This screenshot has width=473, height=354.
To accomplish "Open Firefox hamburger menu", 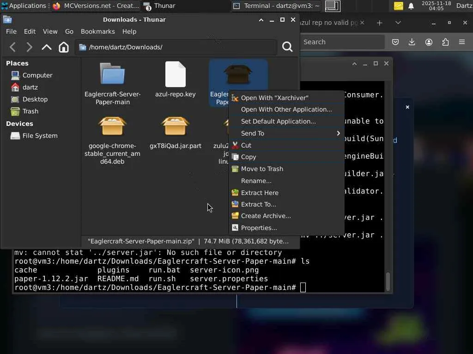I will pyautogui.click(x=462, y=42).
